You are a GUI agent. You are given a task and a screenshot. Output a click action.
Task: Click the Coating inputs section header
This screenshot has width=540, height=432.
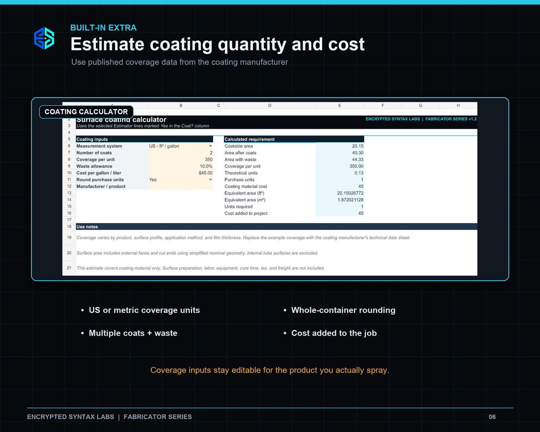click(145, 139)
